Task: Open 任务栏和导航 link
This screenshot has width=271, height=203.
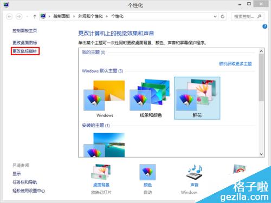Action: (24, 182)
